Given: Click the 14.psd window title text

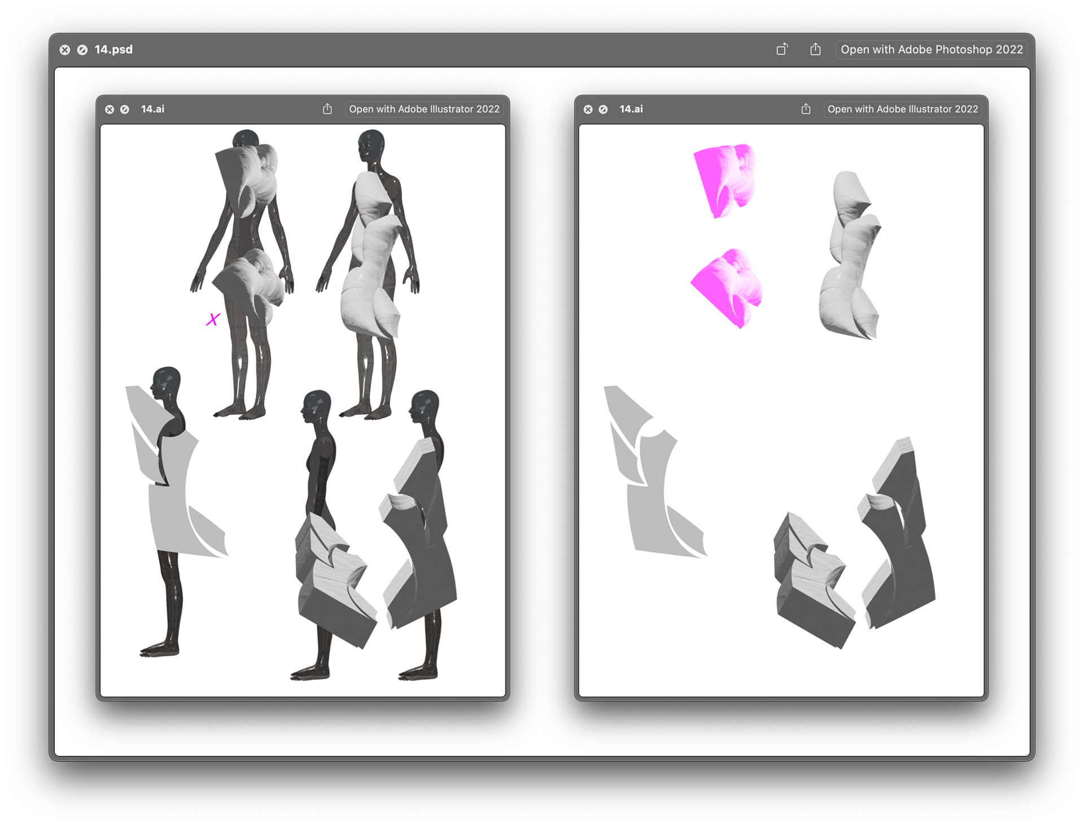Looking at the screenshot, I should click(x=113, y=50).
